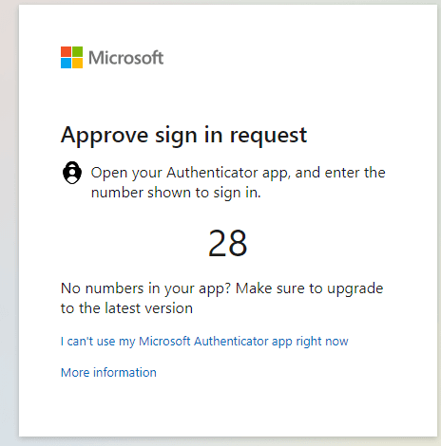Open the More information link

[x=108, y=373]
